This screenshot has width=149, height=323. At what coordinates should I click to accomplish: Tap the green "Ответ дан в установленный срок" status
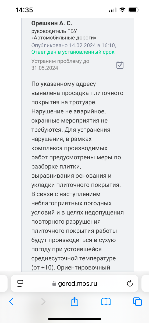73,52
